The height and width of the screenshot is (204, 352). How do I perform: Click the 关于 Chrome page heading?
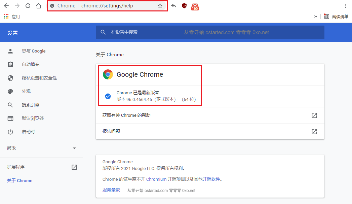(x=110, y=55)
